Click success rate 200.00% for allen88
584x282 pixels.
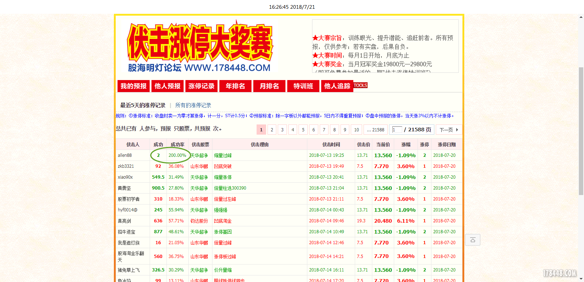pos(177,155)
